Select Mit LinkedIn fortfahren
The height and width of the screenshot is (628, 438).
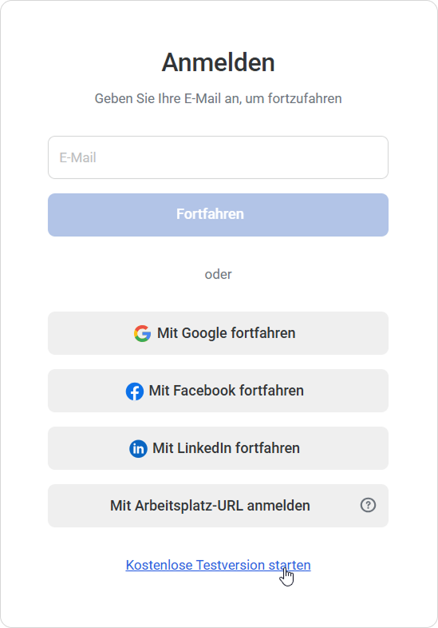[218, 448]
